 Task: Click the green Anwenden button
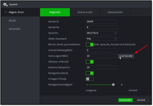click(125, 100)
